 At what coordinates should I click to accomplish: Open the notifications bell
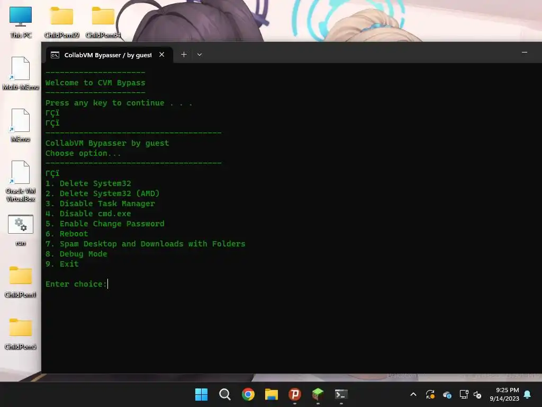[x=527, y=394]
